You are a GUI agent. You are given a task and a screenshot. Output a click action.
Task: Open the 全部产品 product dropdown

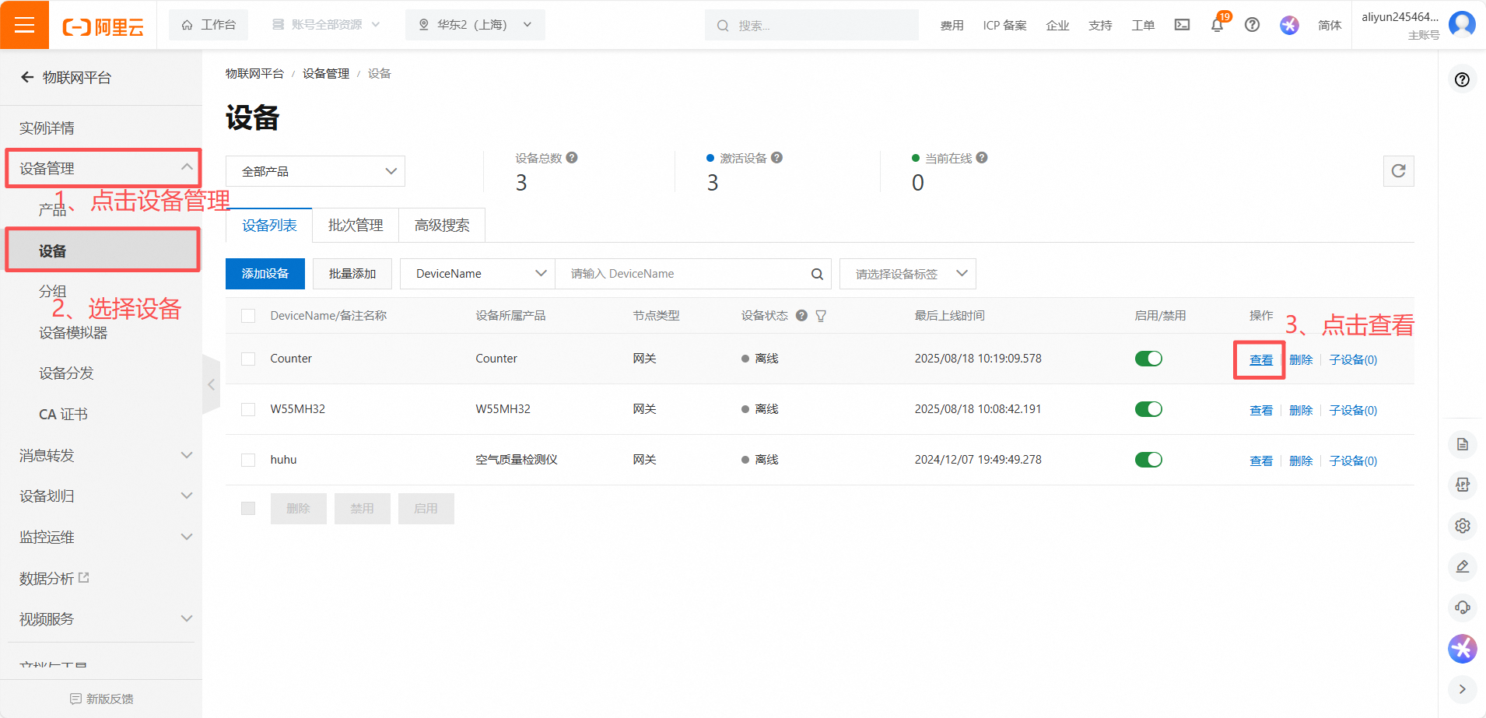[x=315, y=171]
